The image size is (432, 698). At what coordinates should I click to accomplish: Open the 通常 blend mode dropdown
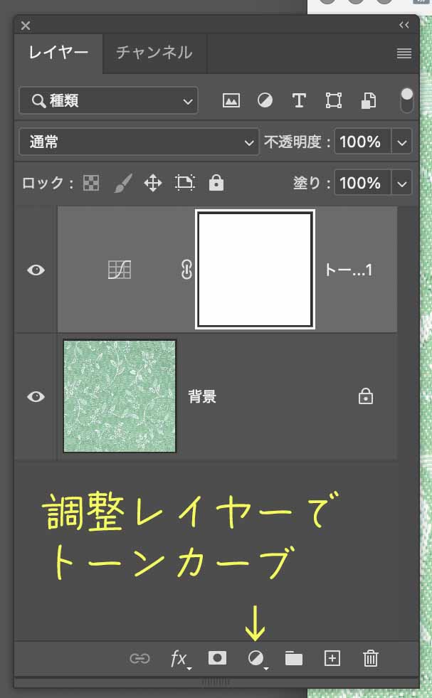139,142
